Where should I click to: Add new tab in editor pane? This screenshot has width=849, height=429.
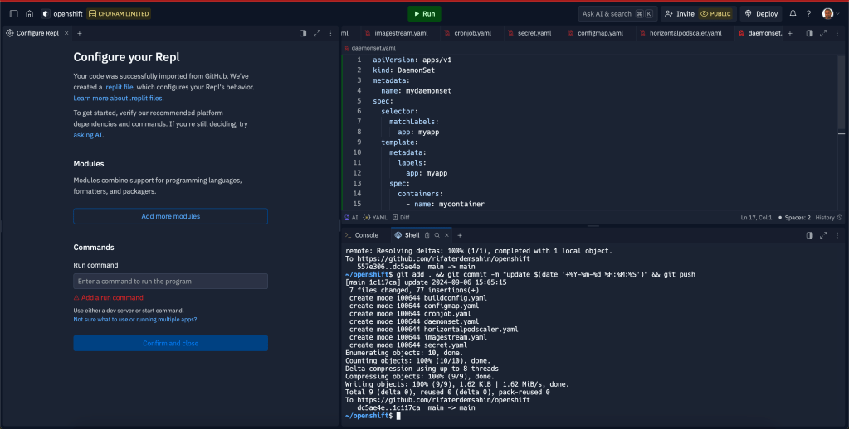pos(790,33)
